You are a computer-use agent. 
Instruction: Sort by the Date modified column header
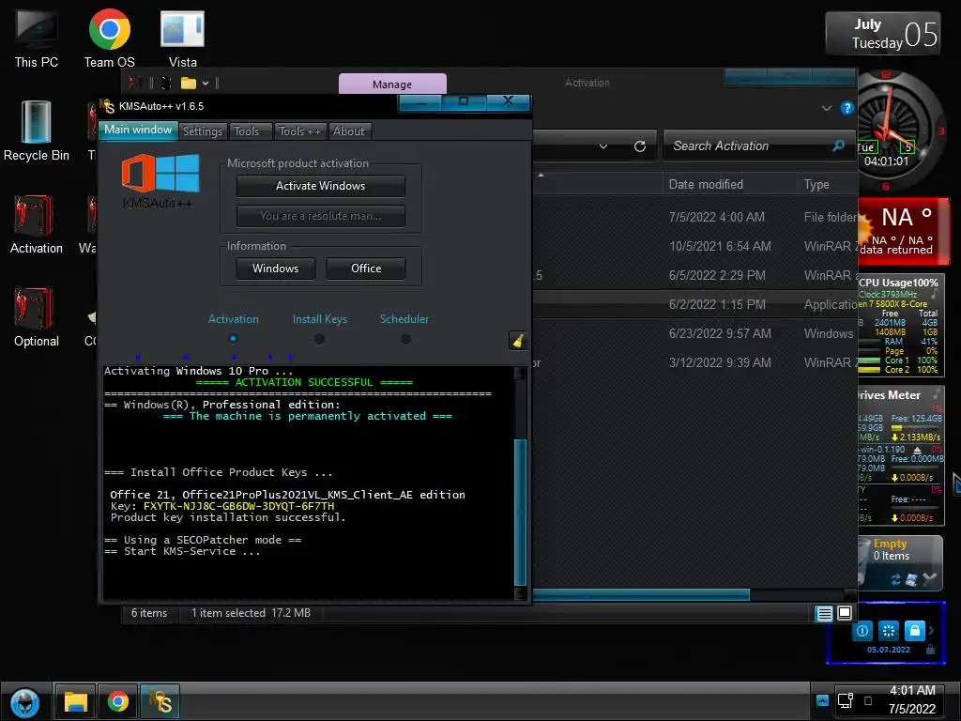[x=729, y=185]
